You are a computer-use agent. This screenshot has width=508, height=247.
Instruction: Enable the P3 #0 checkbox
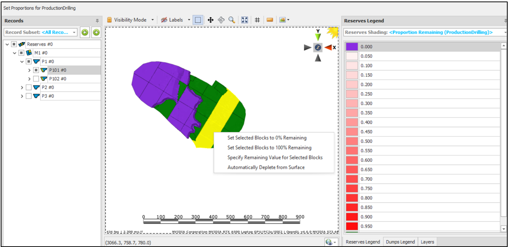[29, 96]
